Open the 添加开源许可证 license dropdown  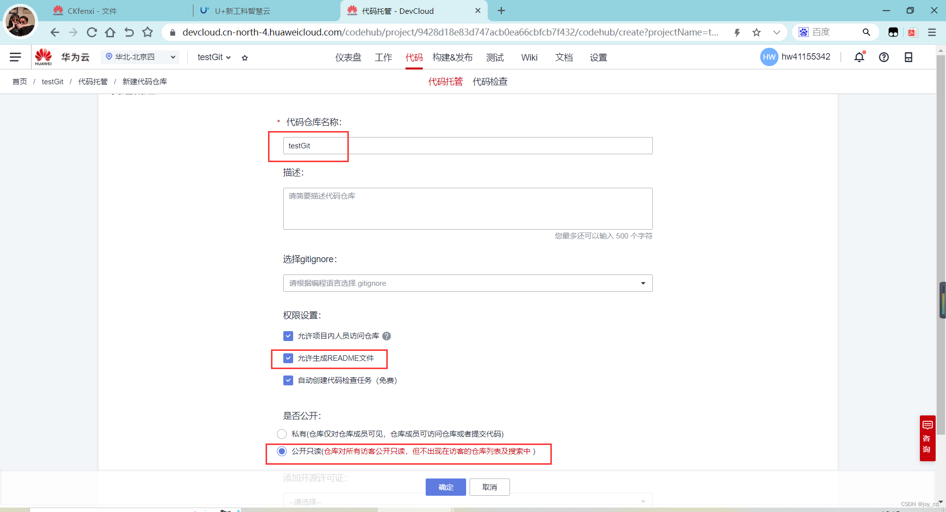(468, 501)
